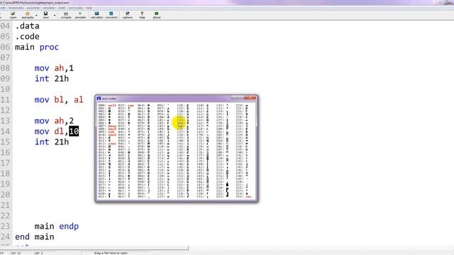This screenshot has width=454, height=255.
Task: Click the red 'cret' entry in ascii table
Action: pyautogui.click(x=112, y=144)
